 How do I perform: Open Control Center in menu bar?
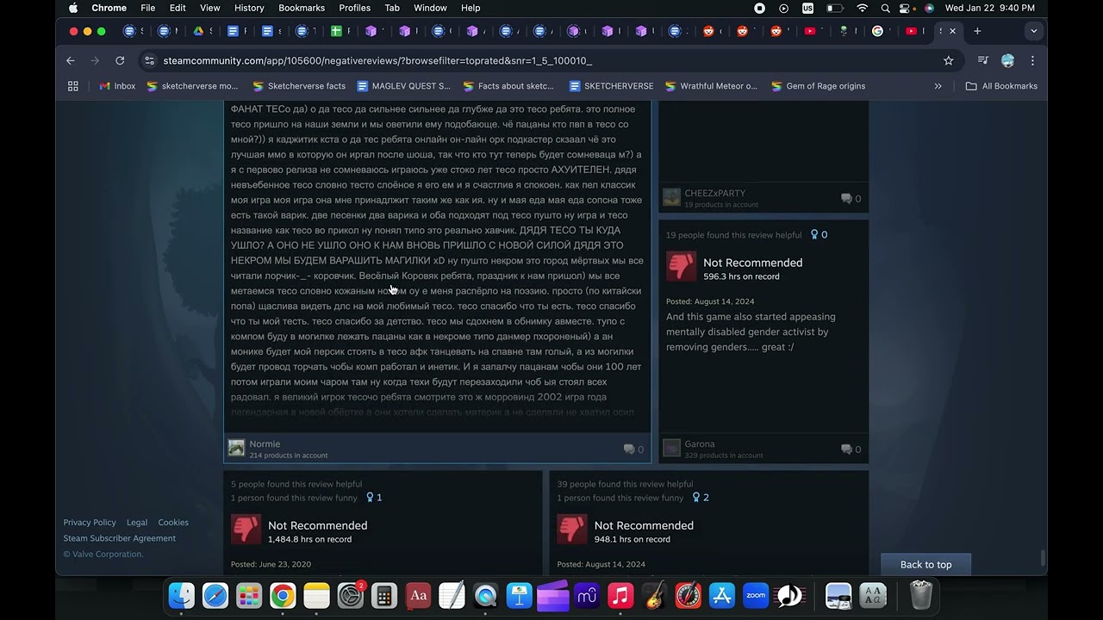(905, 8)
